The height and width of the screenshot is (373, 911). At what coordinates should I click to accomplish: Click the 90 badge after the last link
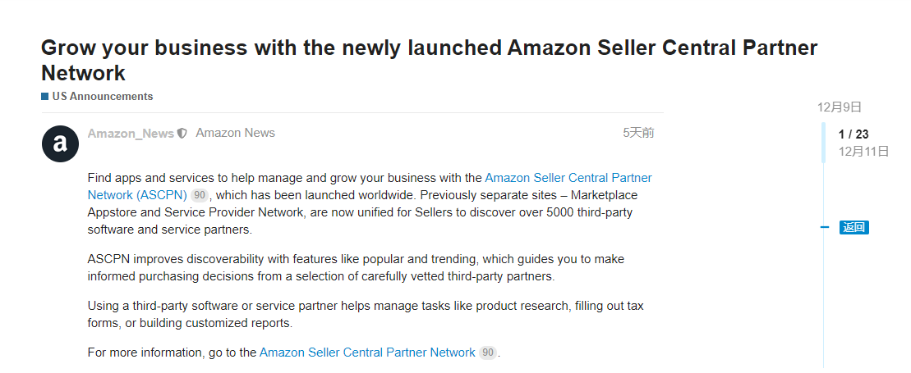tap(488, 353)
